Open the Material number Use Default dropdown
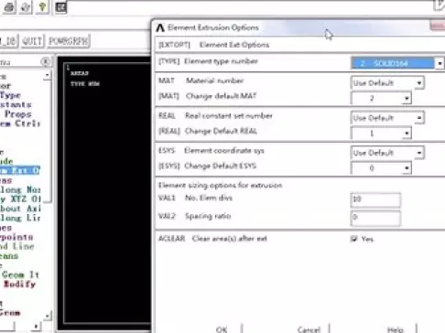The width and height of the screenshot is (445, 333). (387, 83)
